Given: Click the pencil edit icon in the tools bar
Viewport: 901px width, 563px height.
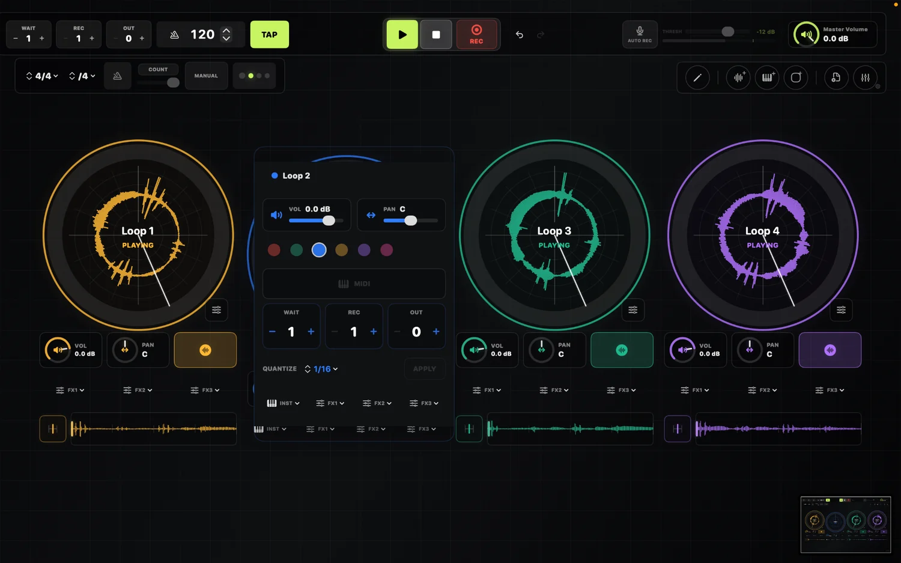Looking at the screenshot, I should [x=697, y=78].
